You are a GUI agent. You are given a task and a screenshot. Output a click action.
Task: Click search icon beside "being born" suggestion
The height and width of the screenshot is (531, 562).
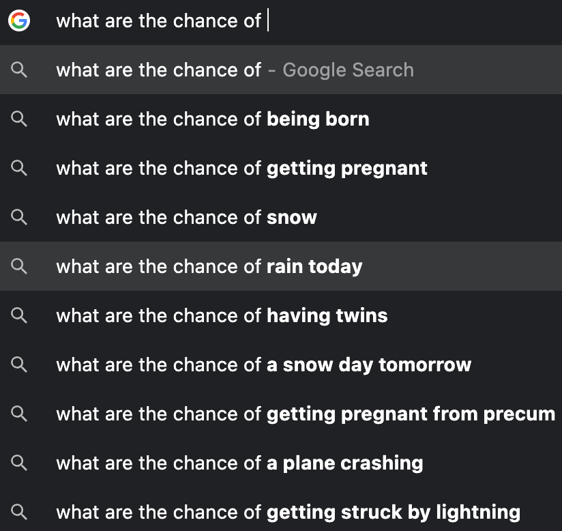(19, 119)
